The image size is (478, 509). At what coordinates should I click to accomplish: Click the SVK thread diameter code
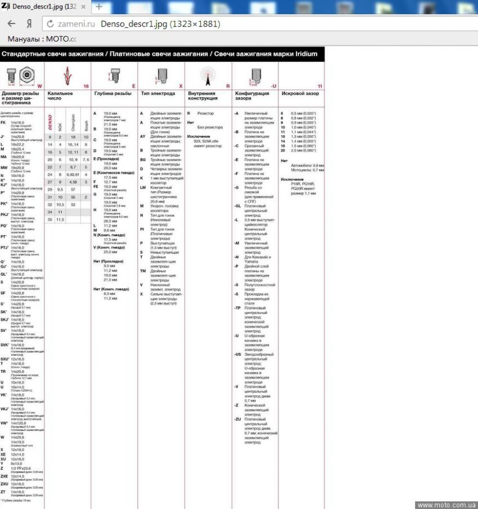tap(4, 345)
